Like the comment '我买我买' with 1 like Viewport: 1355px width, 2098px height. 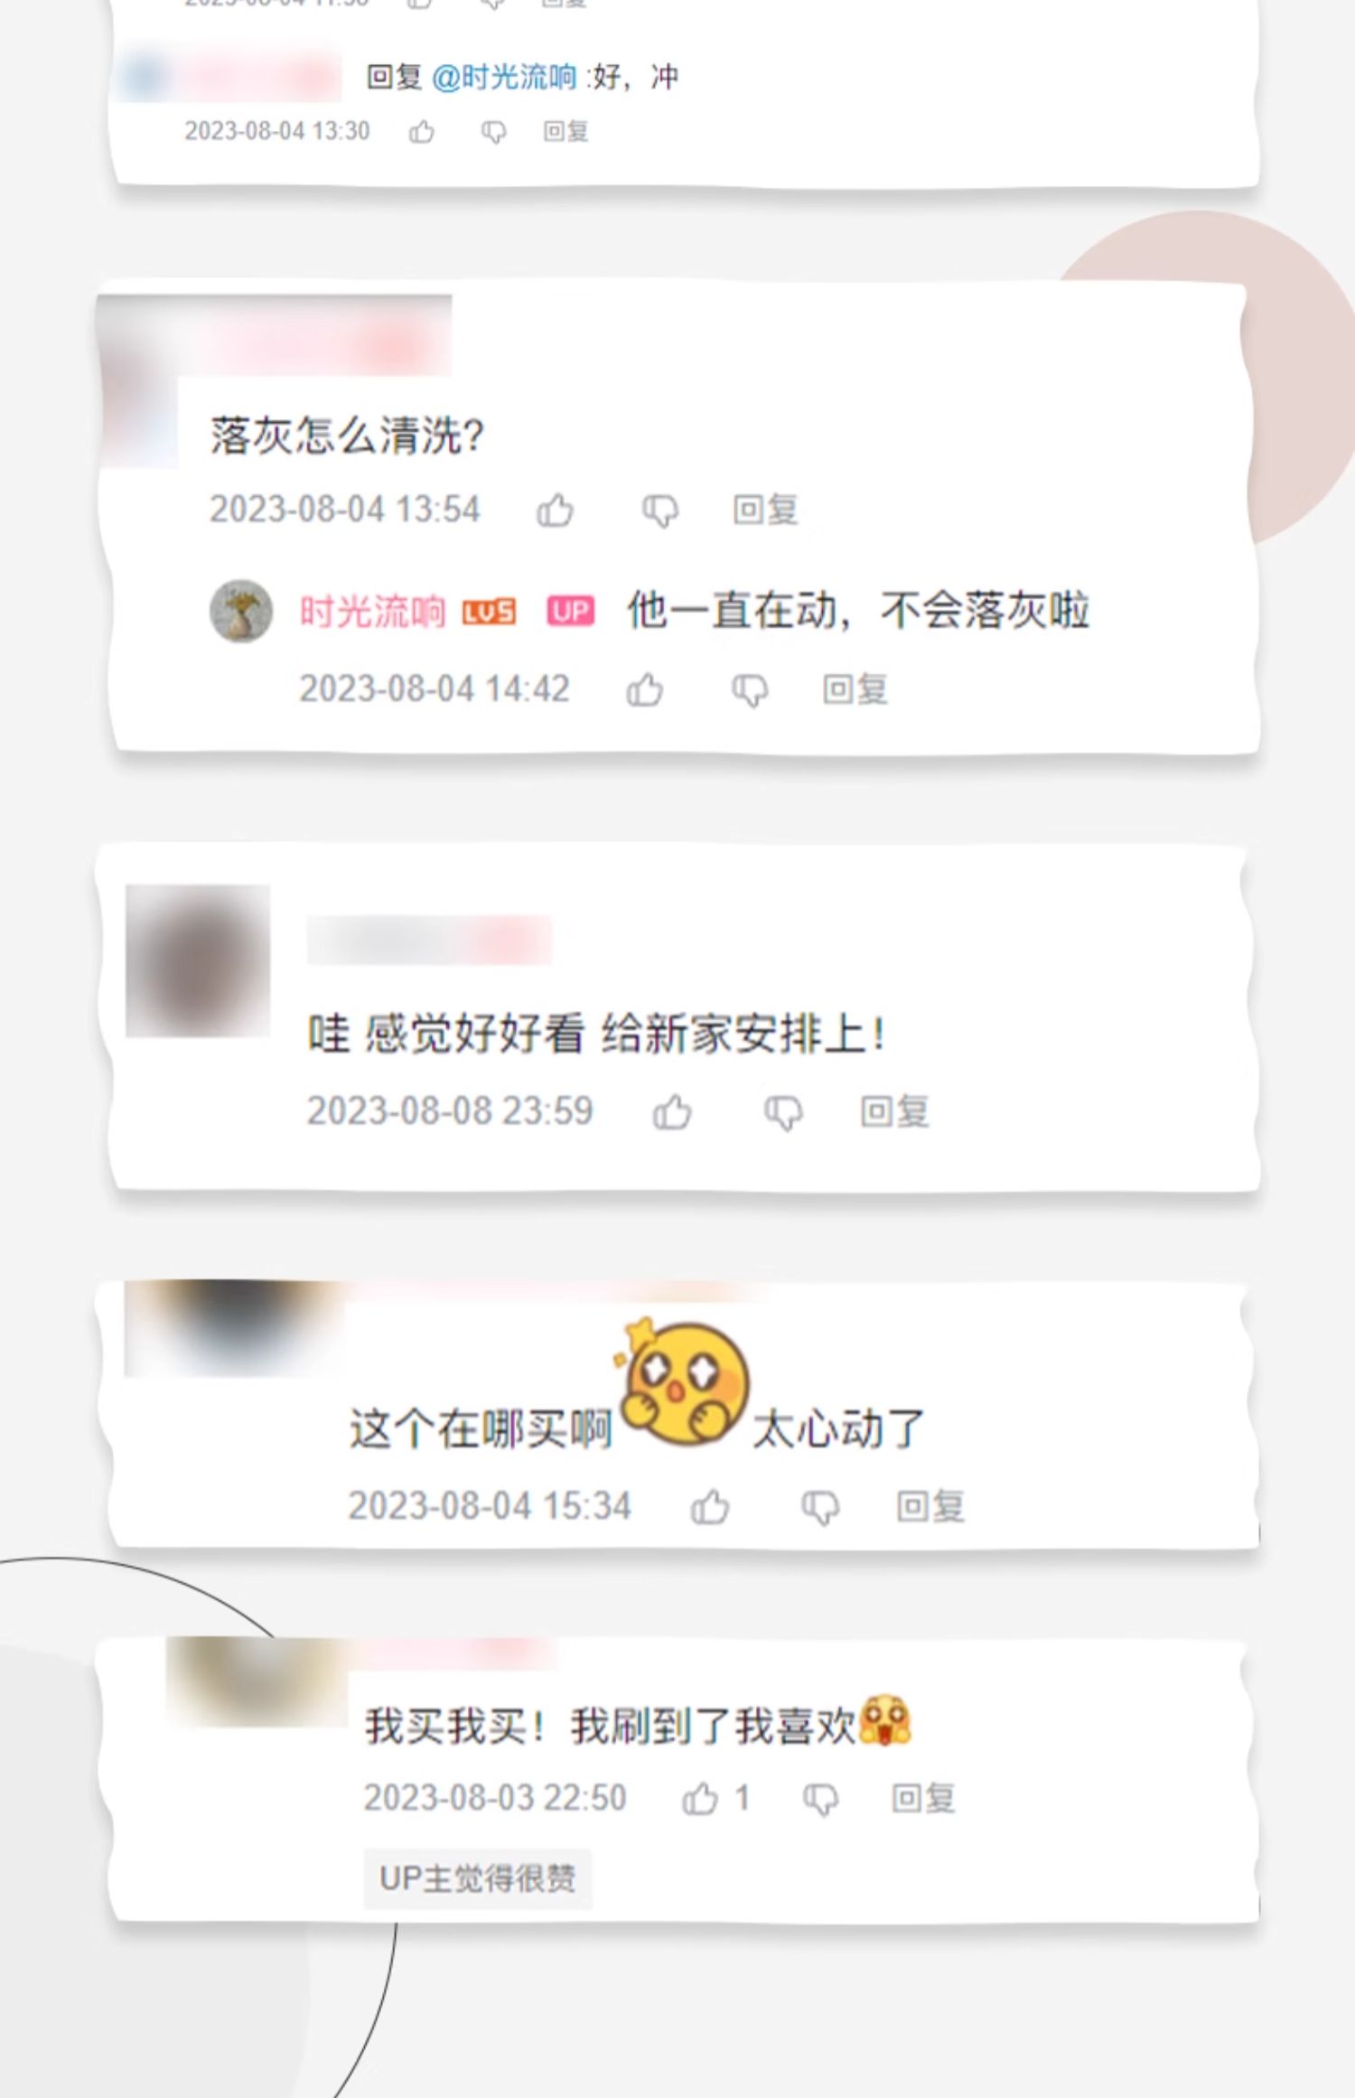pos(700,1798)
